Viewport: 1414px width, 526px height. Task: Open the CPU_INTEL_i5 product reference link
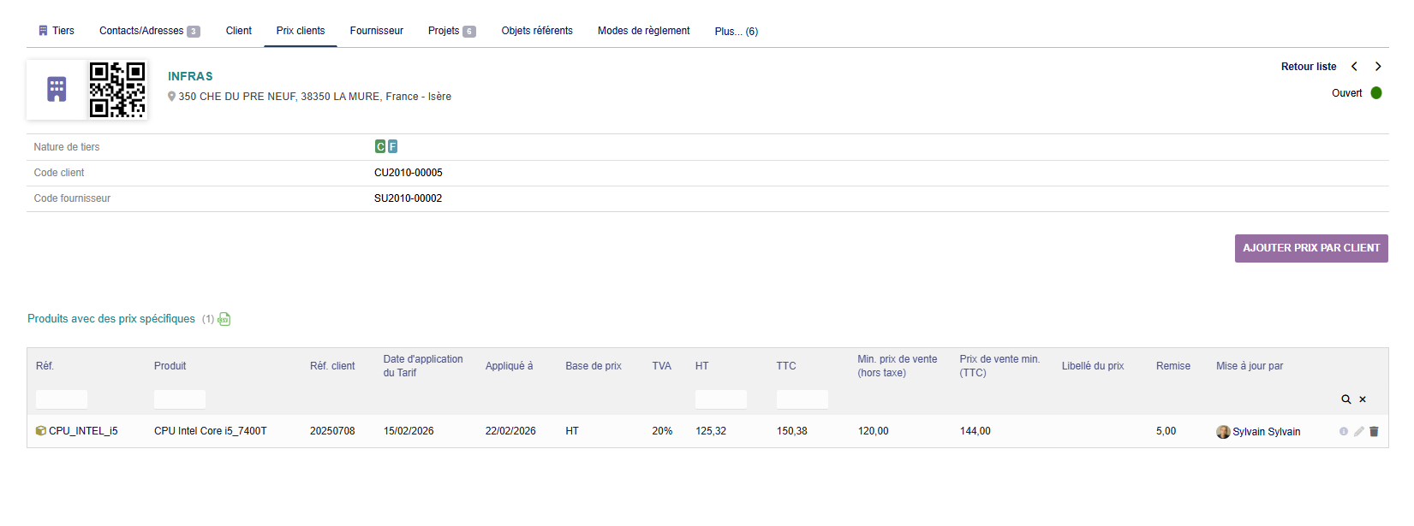click(x=82, y=431)
